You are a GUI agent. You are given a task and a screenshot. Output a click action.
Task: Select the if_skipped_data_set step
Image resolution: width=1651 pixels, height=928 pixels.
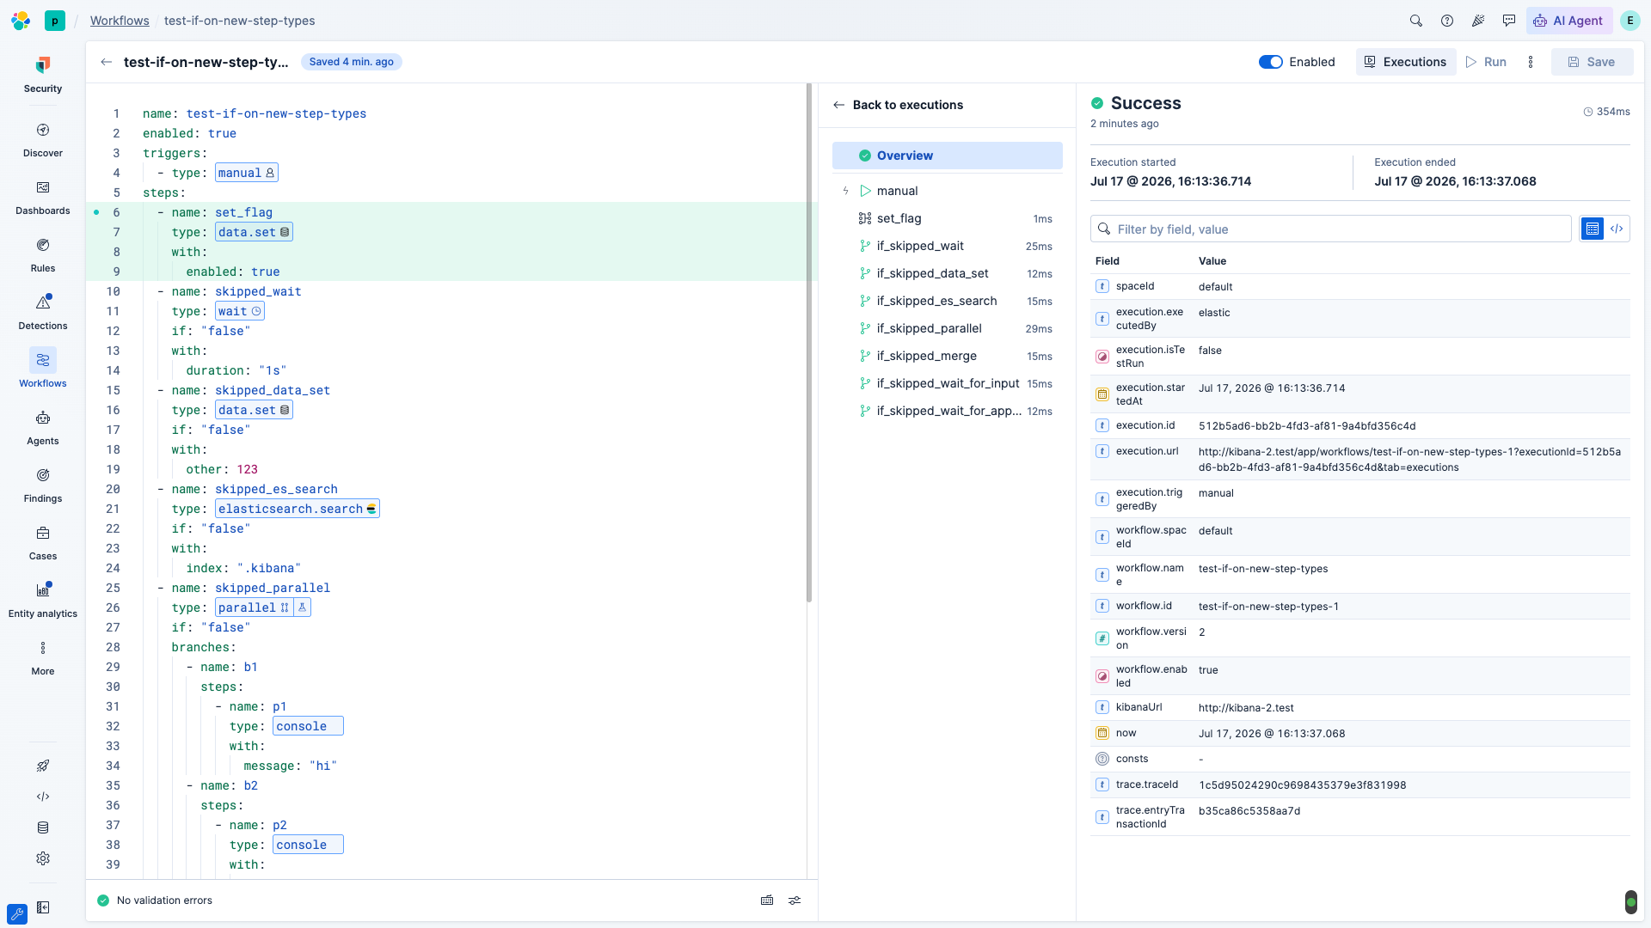[x=947, y=273]
